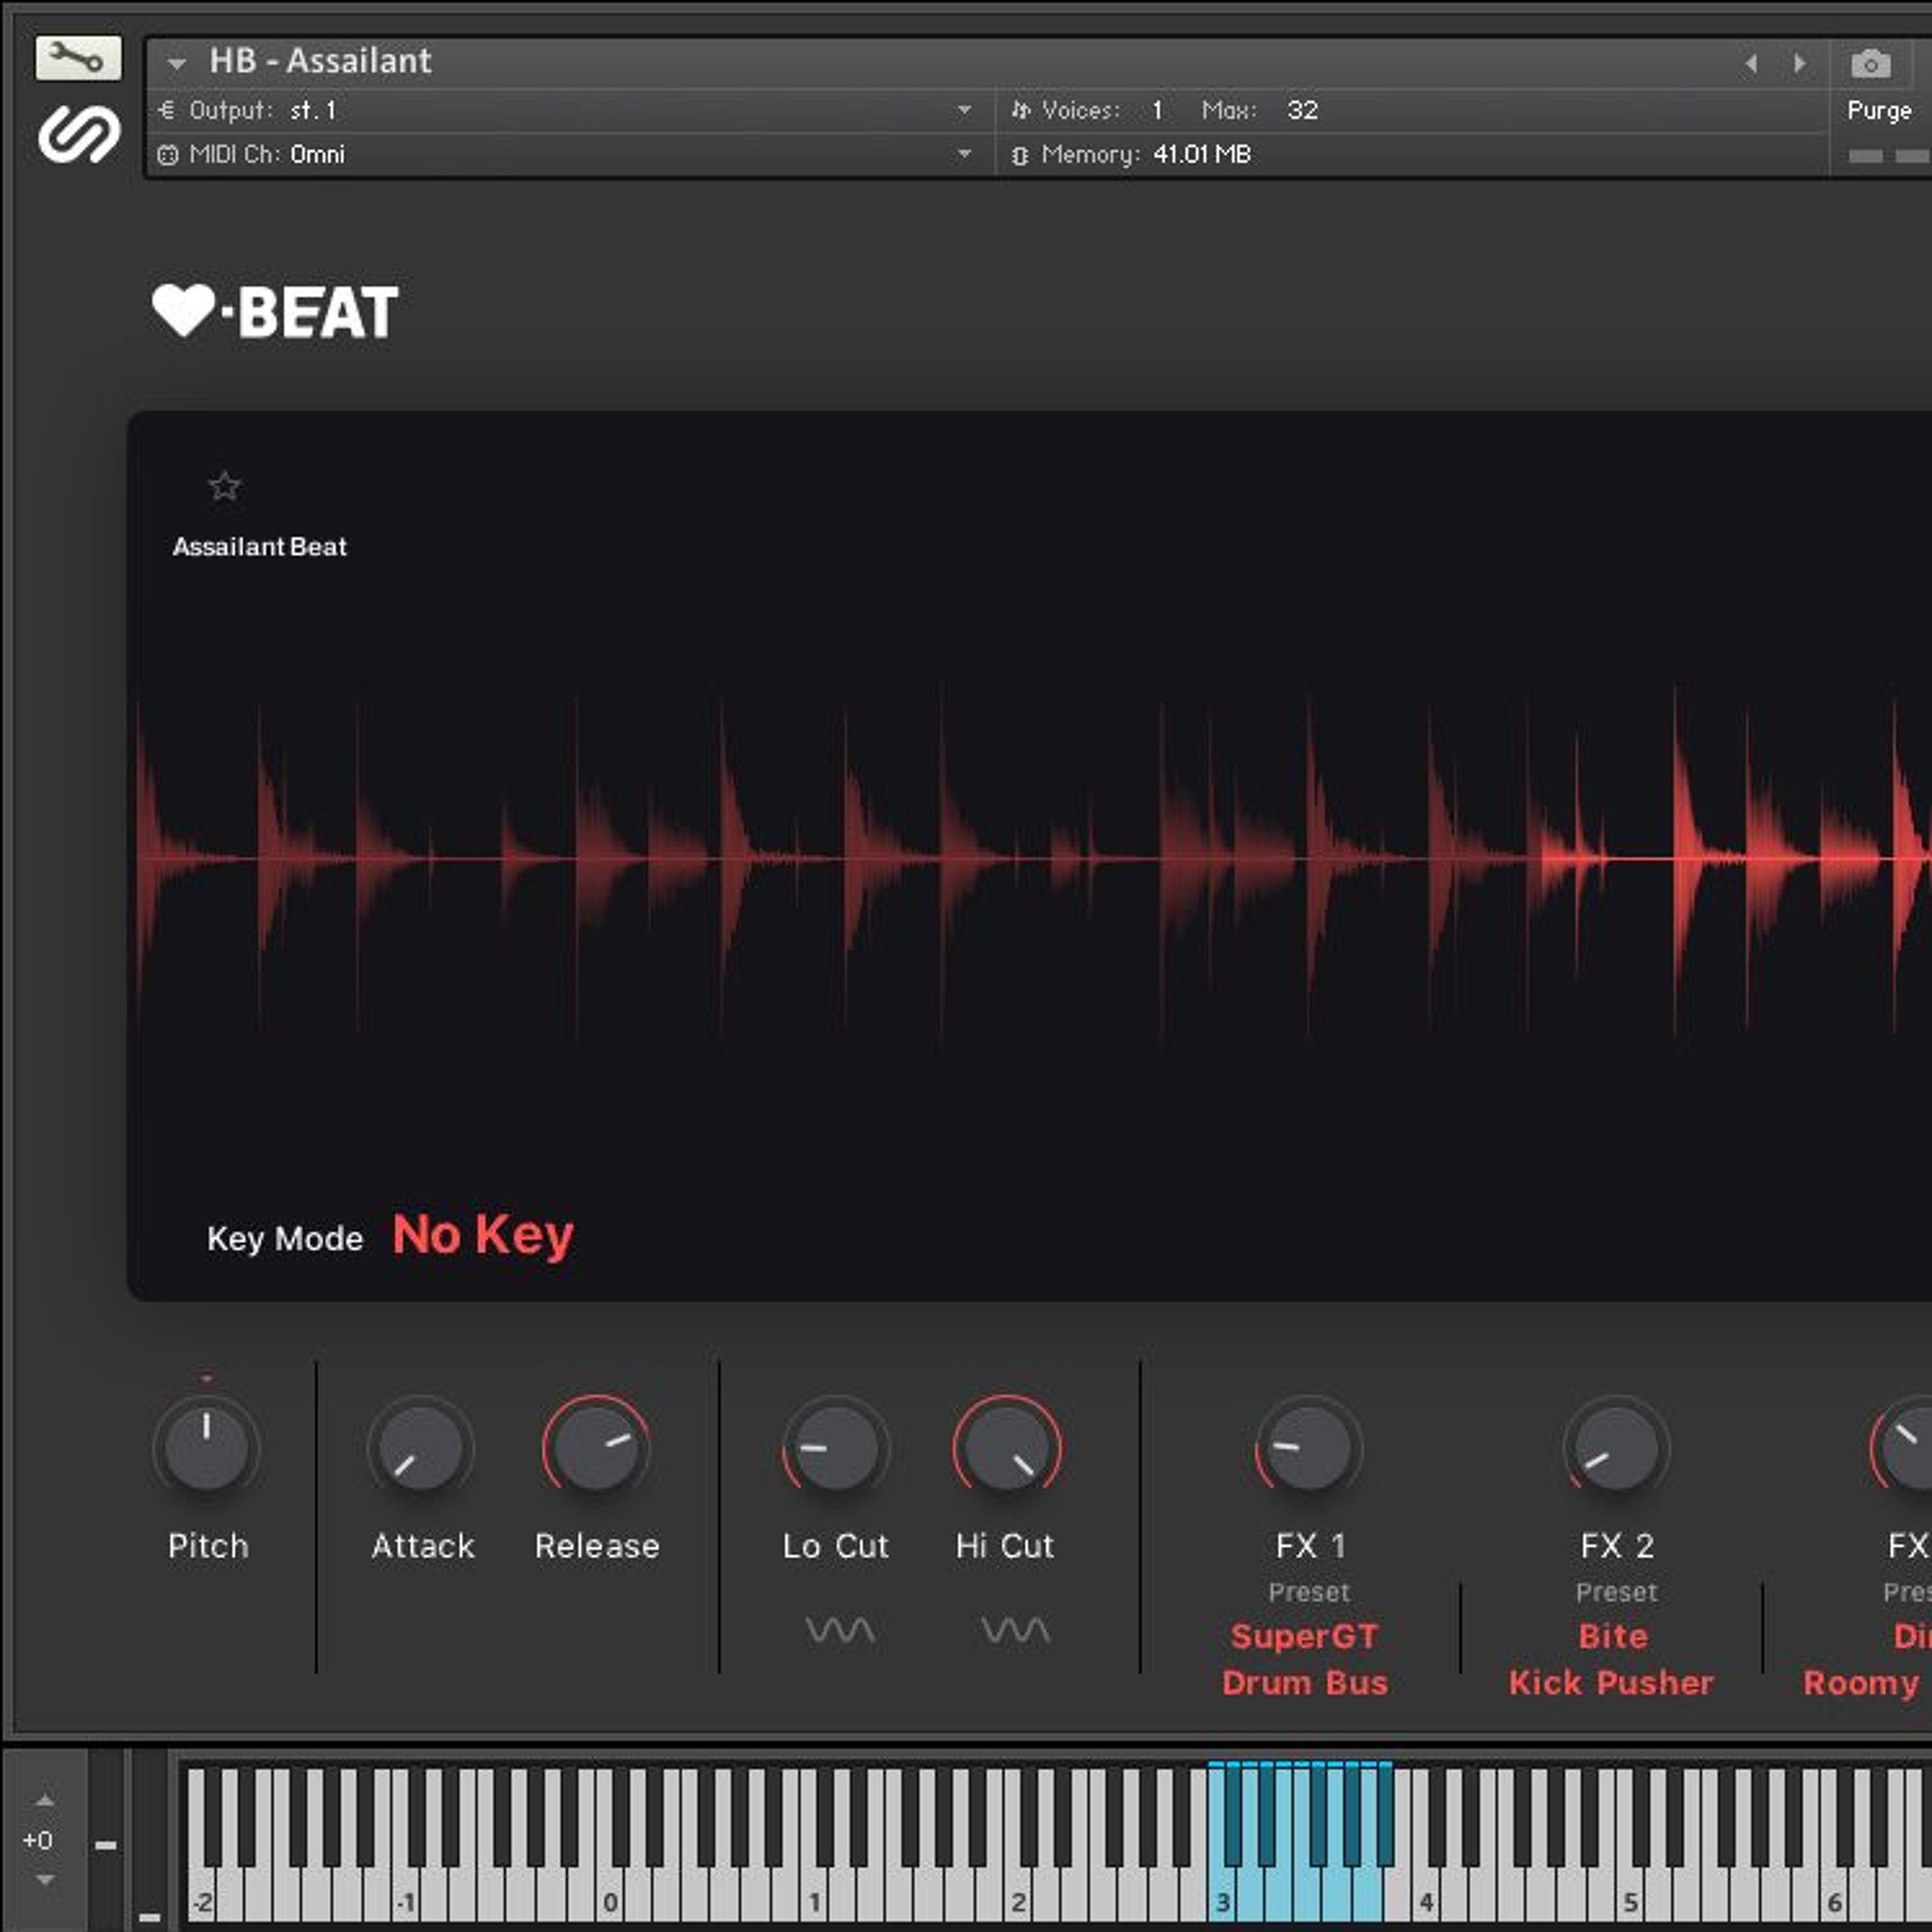This screenshot has width=1932, height=1932.
Task: Click the Release knob
Action: pos(596,1447)
